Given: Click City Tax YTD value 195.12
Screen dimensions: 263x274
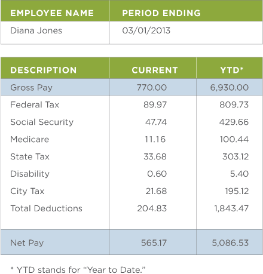Looking at the screenshot, I should [237, 191].
